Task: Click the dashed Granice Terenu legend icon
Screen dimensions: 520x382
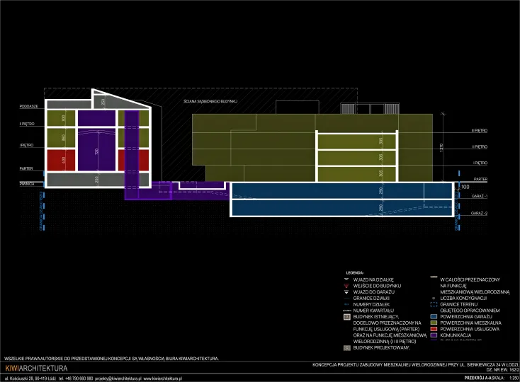Action: point(434,304)
